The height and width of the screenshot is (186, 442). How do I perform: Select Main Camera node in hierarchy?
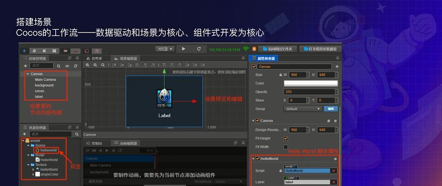(x=46, y=80)
